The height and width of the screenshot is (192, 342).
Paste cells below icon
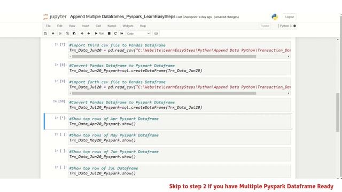tap(74, 34)
